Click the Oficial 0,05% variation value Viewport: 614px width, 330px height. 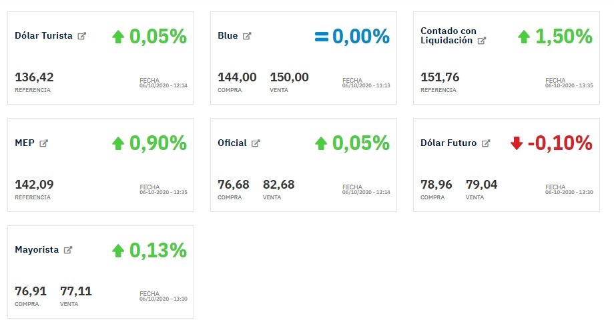360,143
